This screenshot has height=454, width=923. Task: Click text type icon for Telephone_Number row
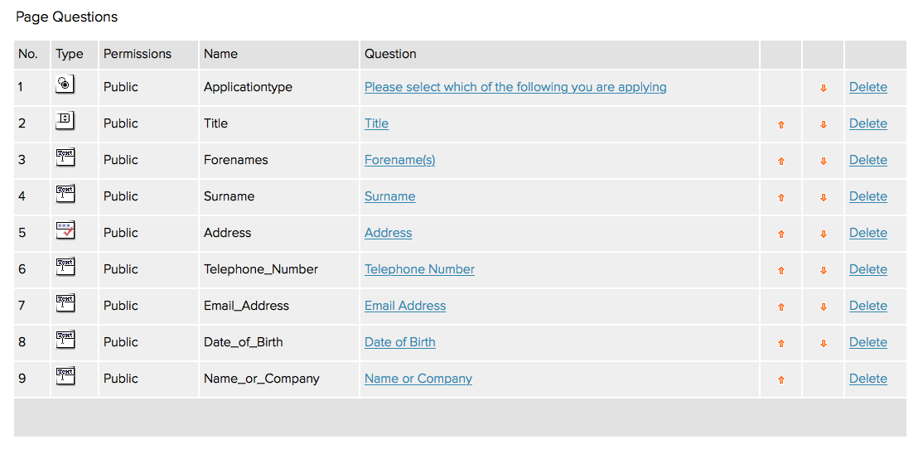click(x=65, y=267)
